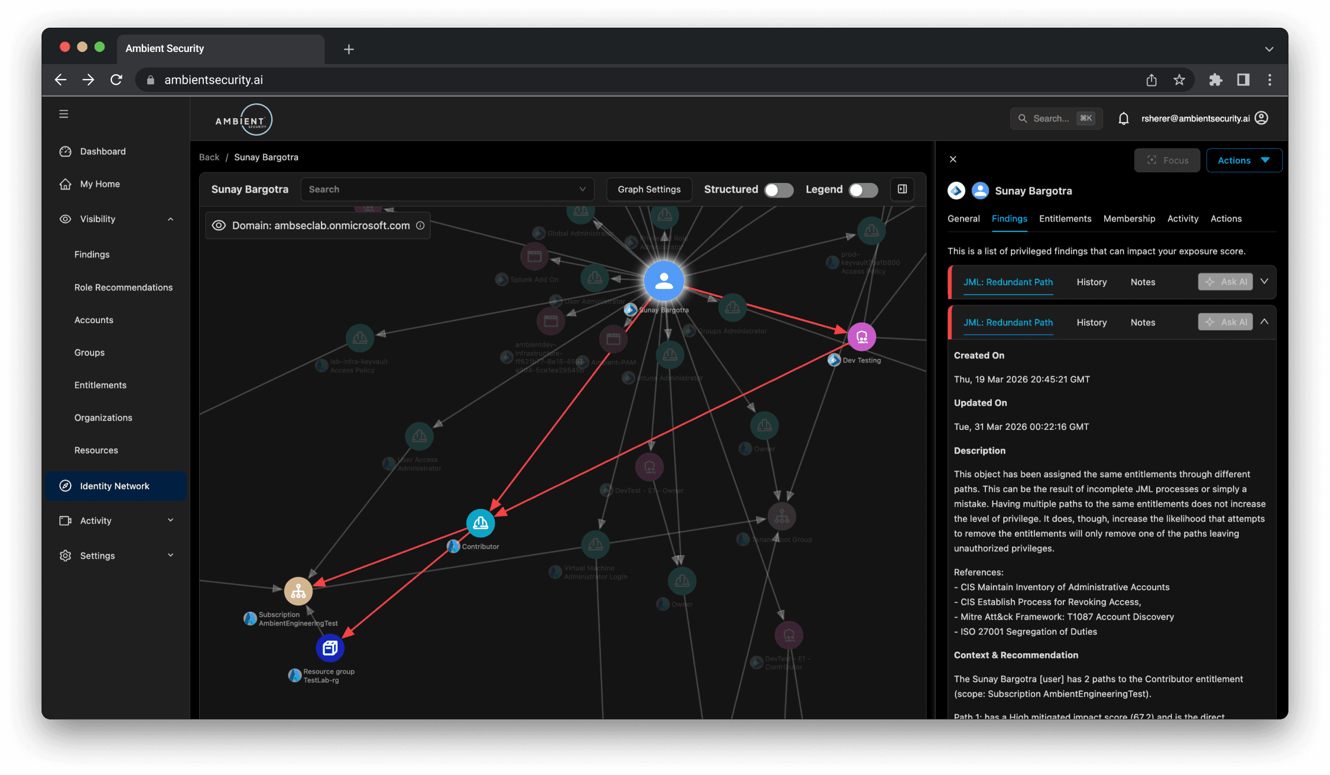This screenshot has width=1330, height=775.
Task: Click the Ask AI button on the finding
Action: coord(1225,321)
